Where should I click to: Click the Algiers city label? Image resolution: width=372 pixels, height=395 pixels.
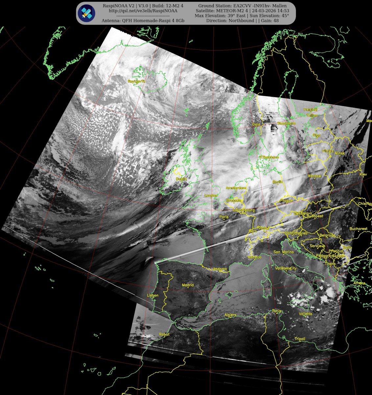230,315
